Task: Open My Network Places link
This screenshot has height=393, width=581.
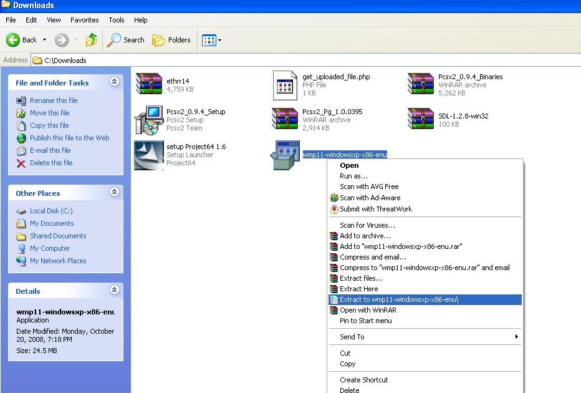Action: [x=58, y=261]
